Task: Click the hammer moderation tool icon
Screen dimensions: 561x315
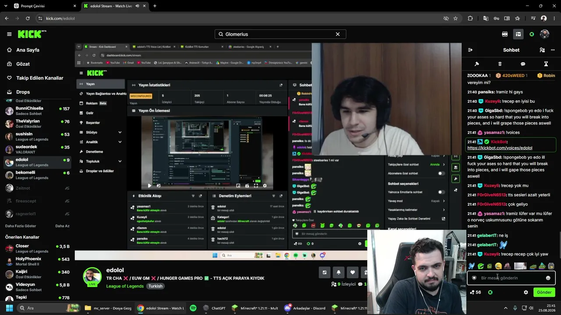Action: 477,64
